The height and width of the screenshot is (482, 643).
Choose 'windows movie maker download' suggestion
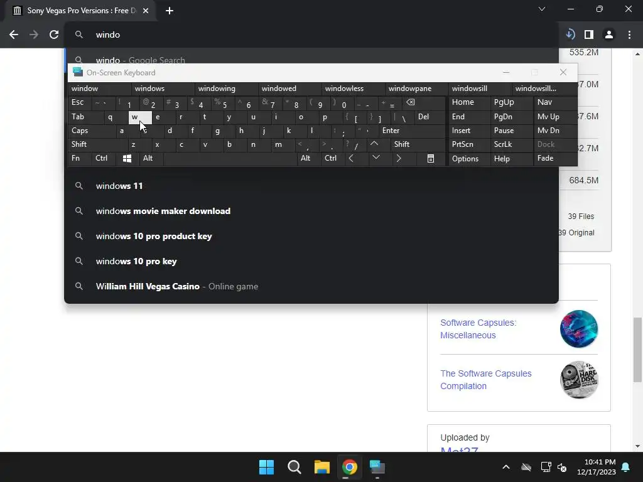point(311,211)
